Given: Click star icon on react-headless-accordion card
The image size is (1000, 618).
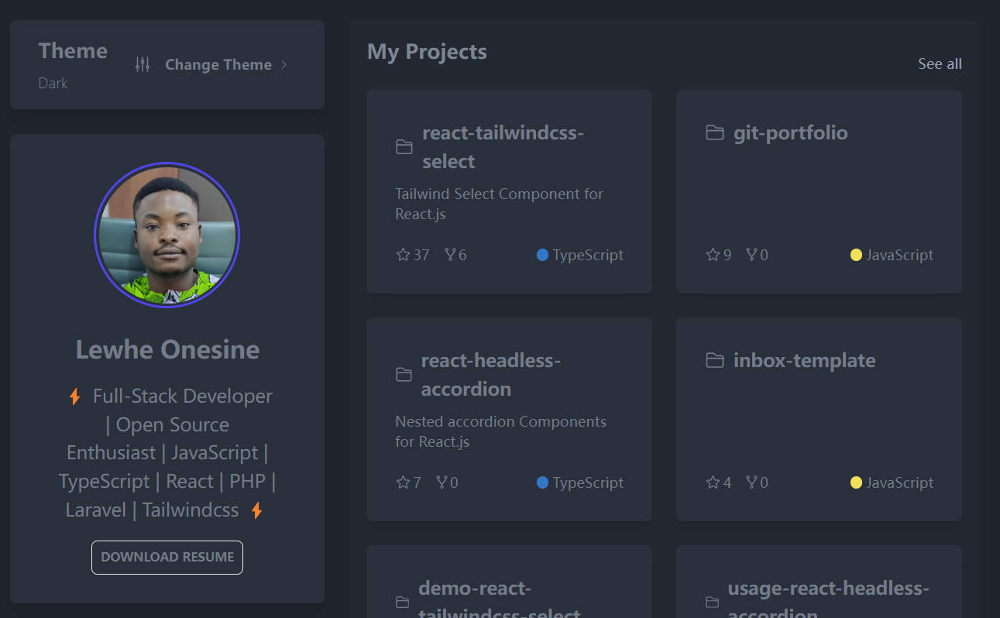Looking at the screenshot, I should tap(403, 482).
